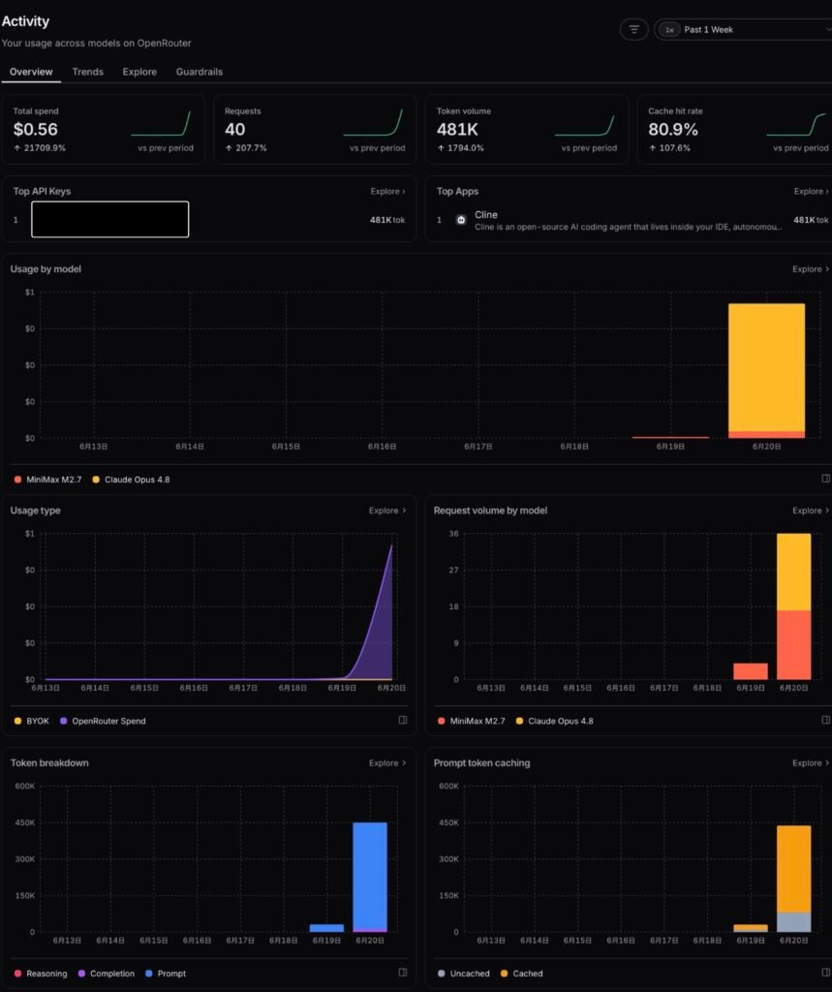Image resolution: width=832 pixels, height=992 pixels.
Task: Click the 1w badge in time range selector
Action: click(x=669, y=30)
